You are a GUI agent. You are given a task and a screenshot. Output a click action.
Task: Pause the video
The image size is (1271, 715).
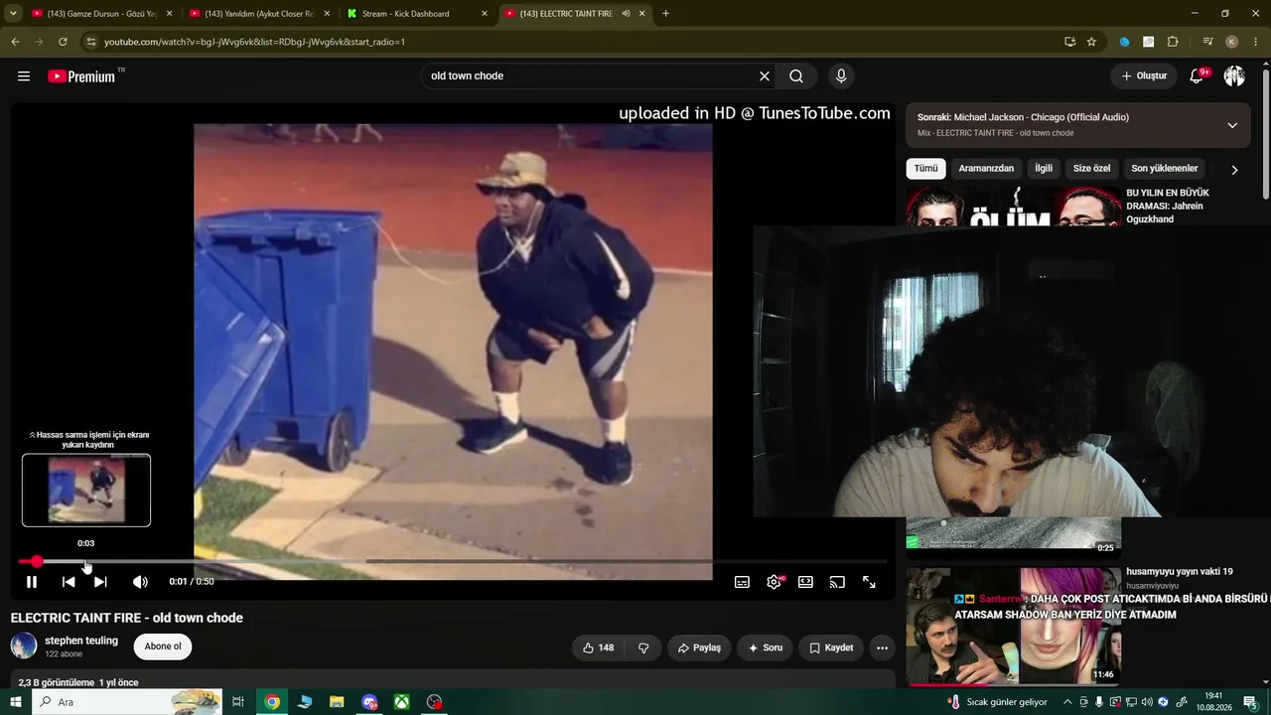pos(32,582)
